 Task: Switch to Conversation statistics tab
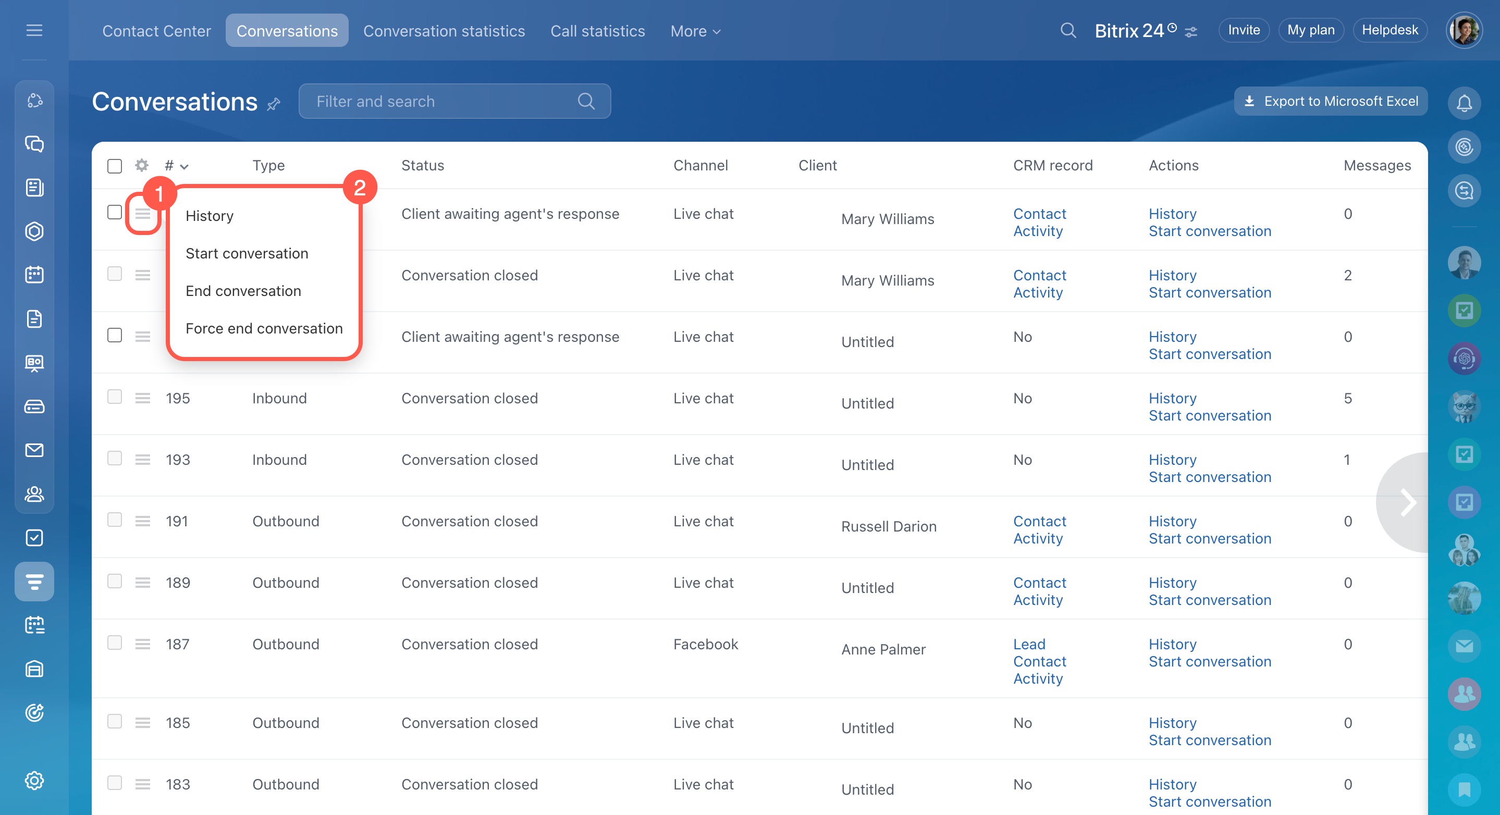[444, 31]
